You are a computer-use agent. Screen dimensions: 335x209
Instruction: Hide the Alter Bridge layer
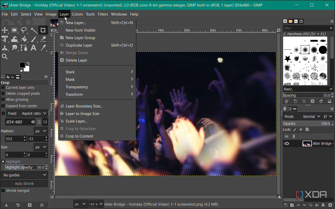tap(286, 143)
